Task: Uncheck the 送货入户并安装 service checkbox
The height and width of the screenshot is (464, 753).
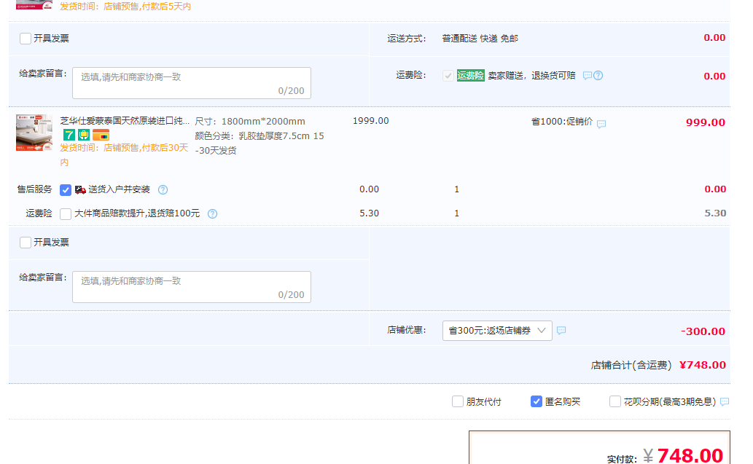Action: point(66,190)
